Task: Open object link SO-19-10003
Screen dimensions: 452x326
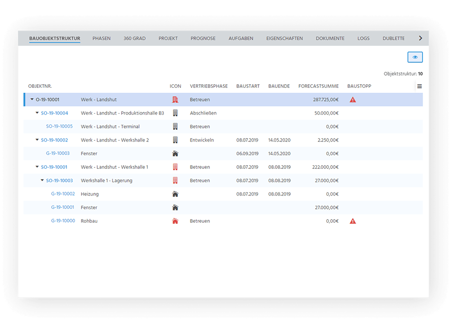Action: point(59,181)
